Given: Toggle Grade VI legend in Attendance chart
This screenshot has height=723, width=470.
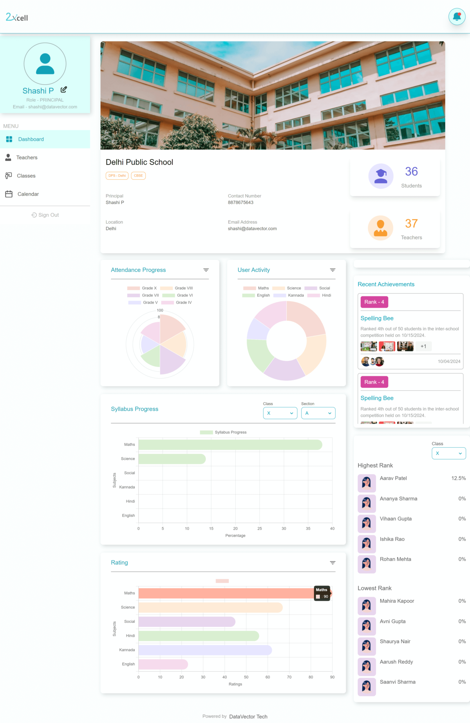Looking at the screenshot, I should coord(177,295).
